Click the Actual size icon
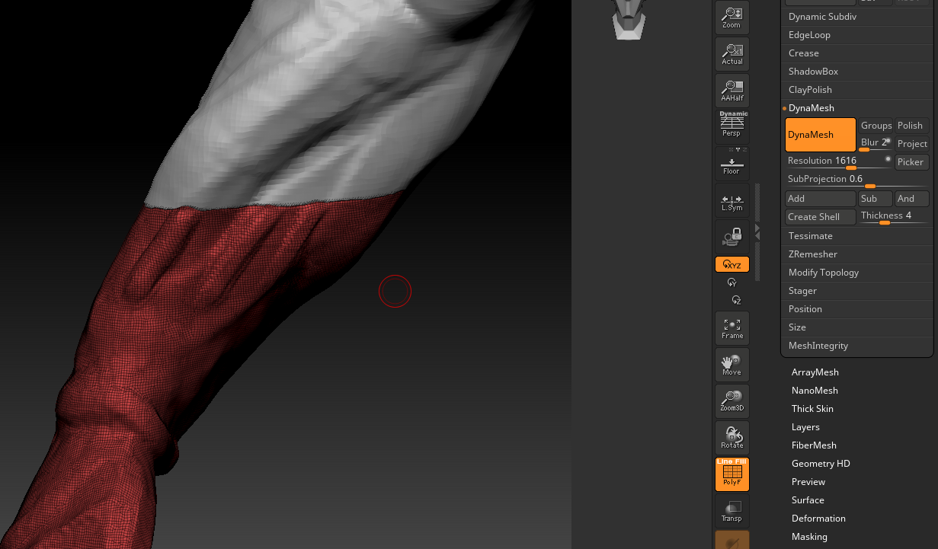938x549 pixels. 732,53
